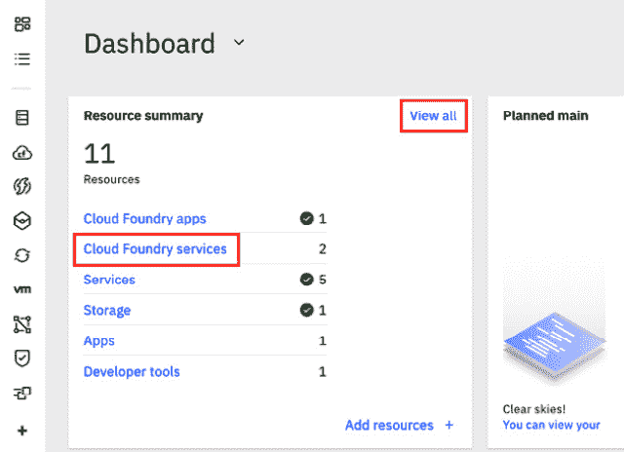This screenshot has width=624, height=452.
Task: Open the Apps resource link
Action: (99, 341)
